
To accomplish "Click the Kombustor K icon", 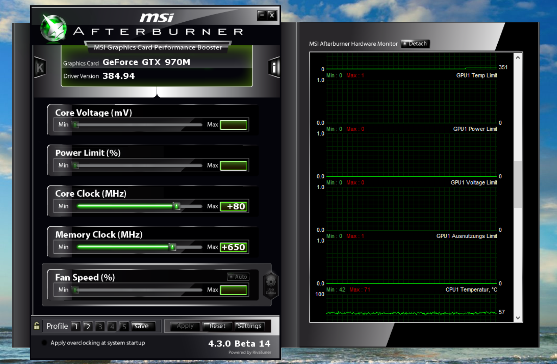I will 40,67.
